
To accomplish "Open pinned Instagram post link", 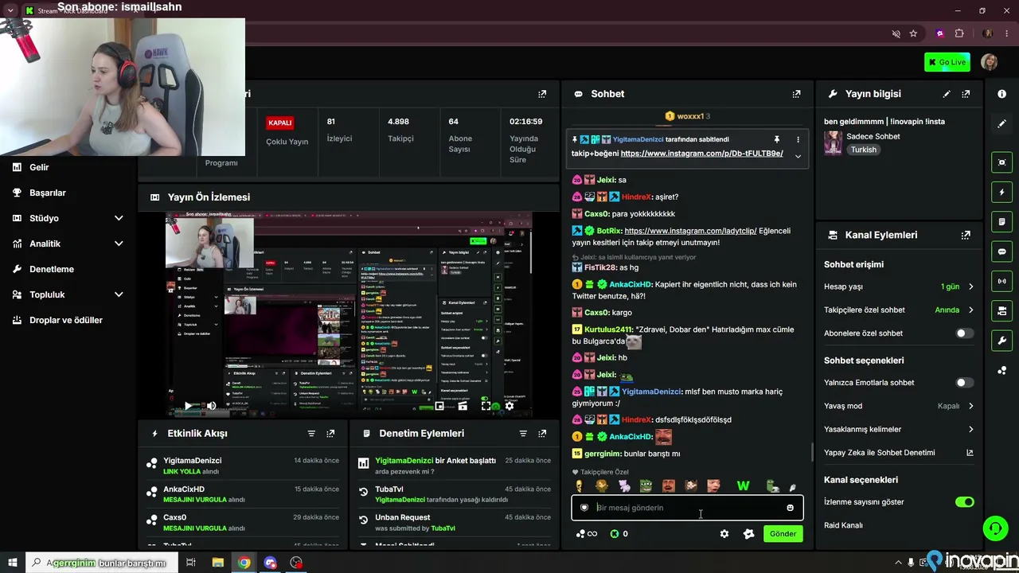I will 701,154.
